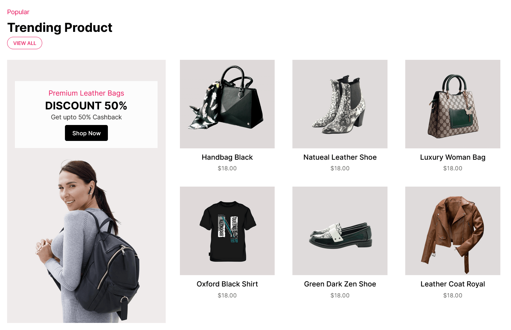Image resolution: width=511 pixels, height=330 pixels.
Task: Open the Natueal Leather Shoe product image
Action: (340, 104)
